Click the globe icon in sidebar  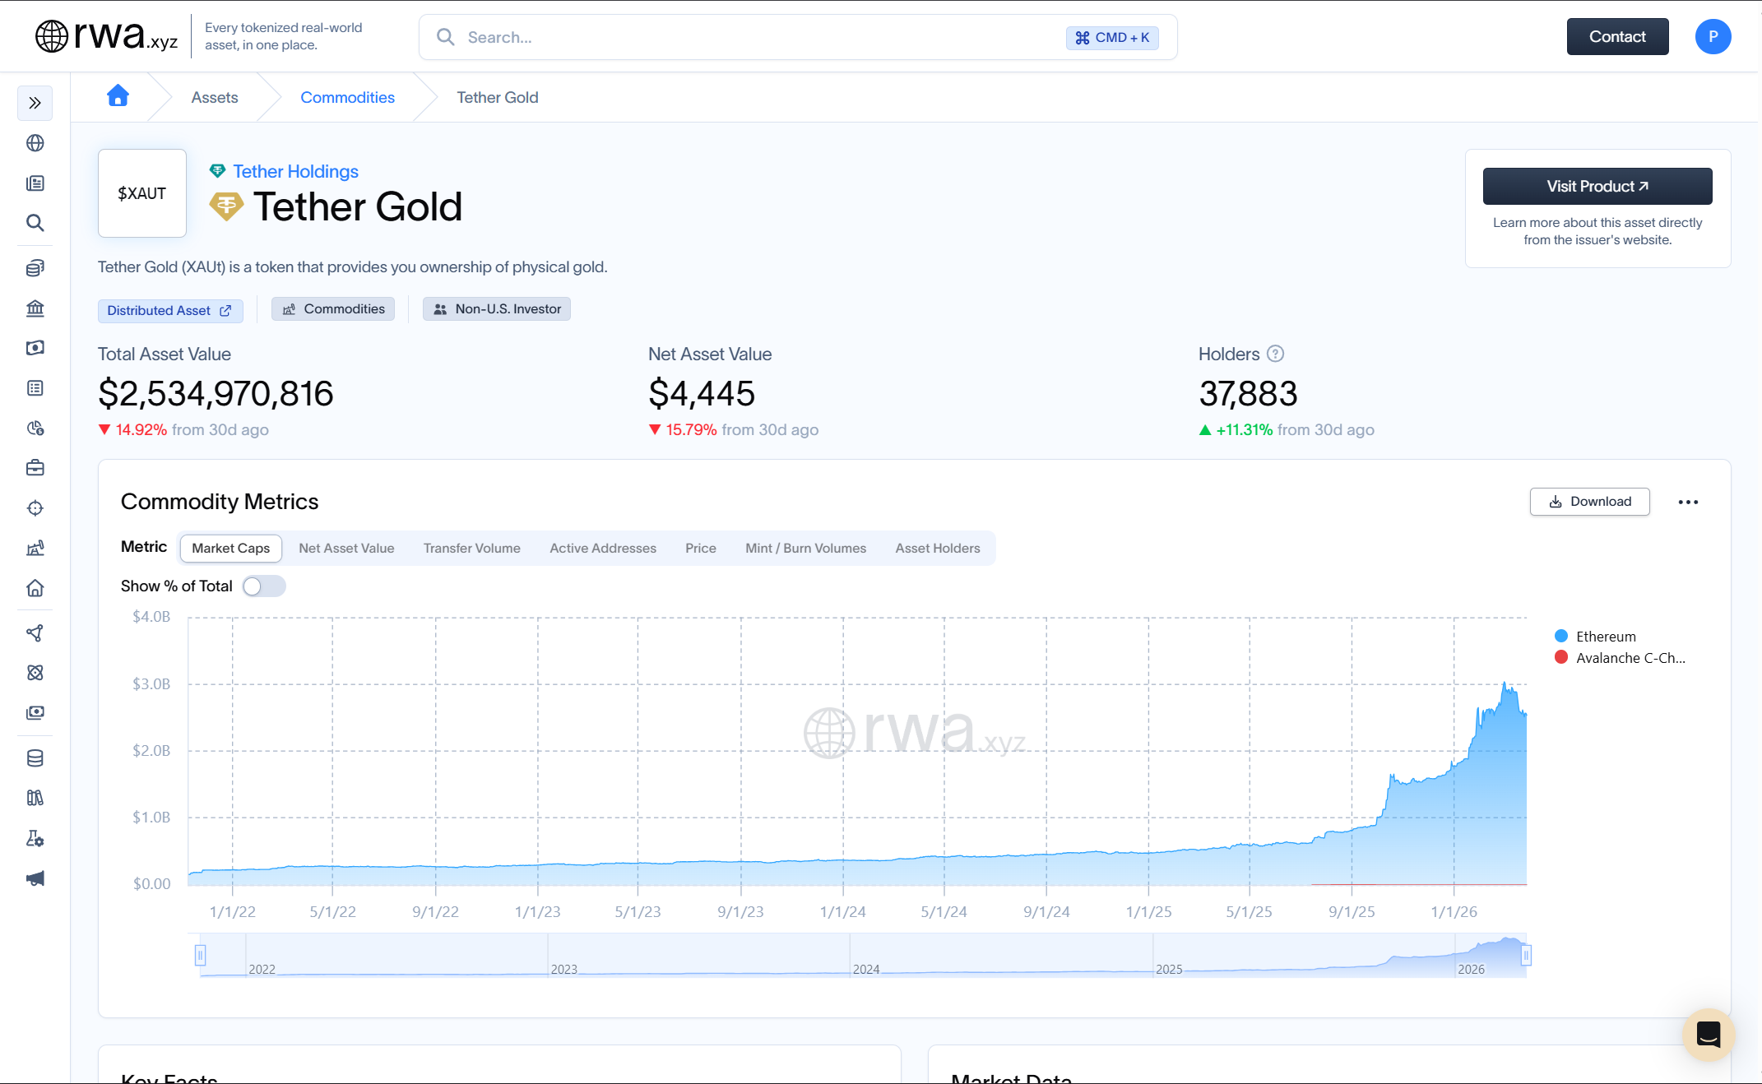point(35,143)
